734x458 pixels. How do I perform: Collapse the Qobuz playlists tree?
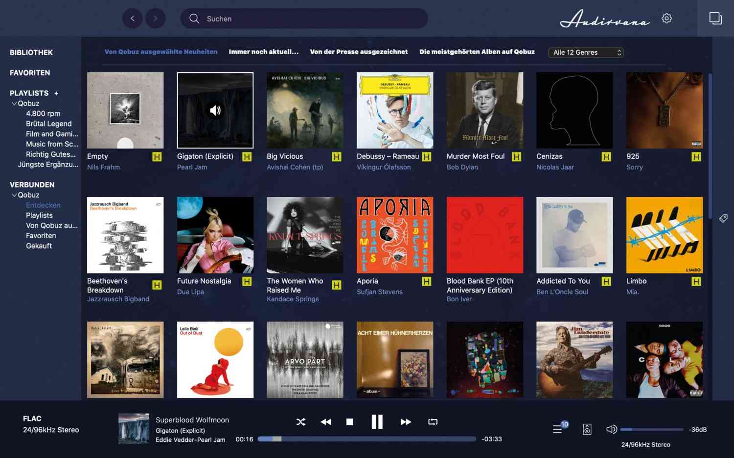coord(14,104)
